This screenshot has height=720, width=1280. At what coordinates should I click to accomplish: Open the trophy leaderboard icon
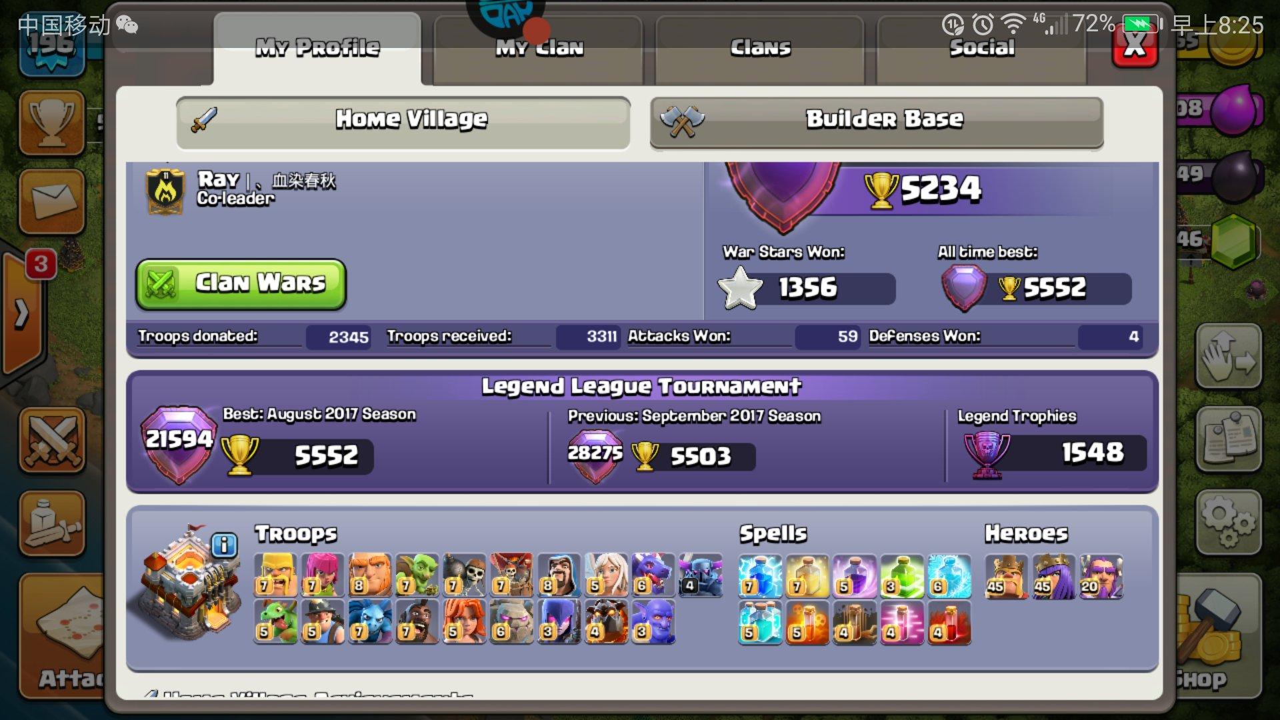[52, 123]
